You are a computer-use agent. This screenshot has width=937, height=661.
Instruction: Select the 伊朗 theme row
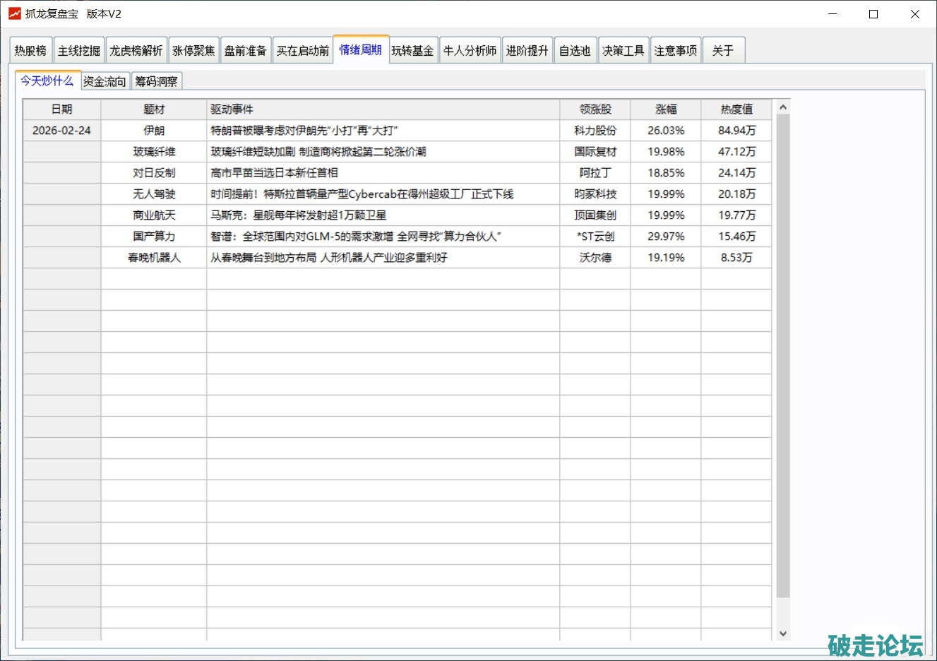[x=154, y=131]
